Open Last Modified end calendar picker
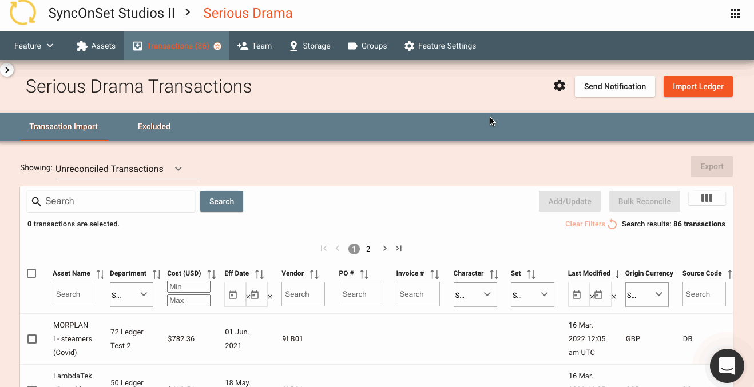This screenshot has height=387, width=754. (598, 295)
